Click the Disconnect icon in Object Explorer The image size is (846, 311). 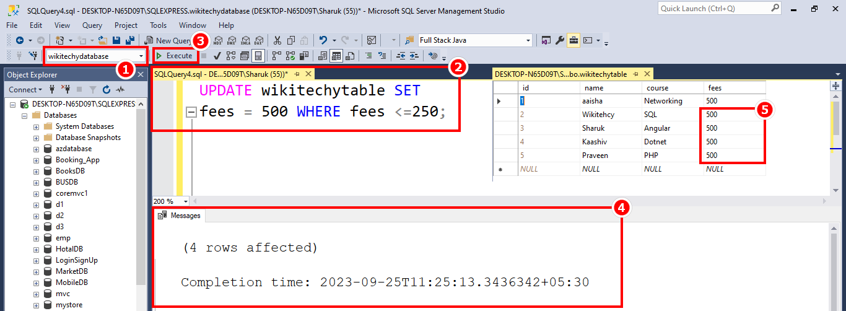66,89
